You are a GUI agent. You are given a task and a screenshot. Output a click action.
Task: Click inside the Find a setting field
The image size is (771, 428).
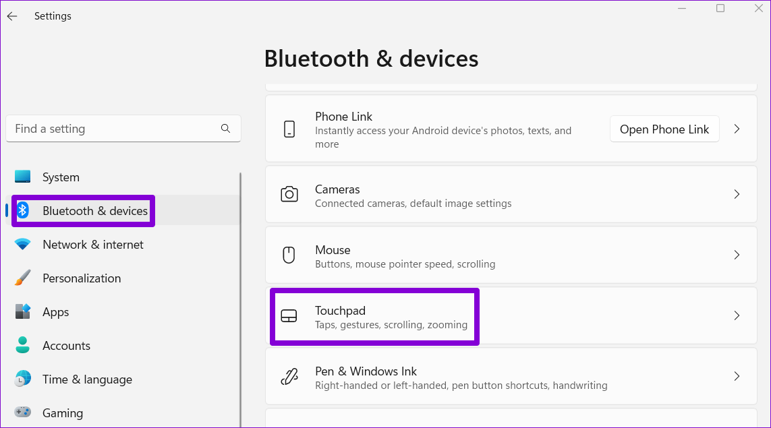click(108, 128)
